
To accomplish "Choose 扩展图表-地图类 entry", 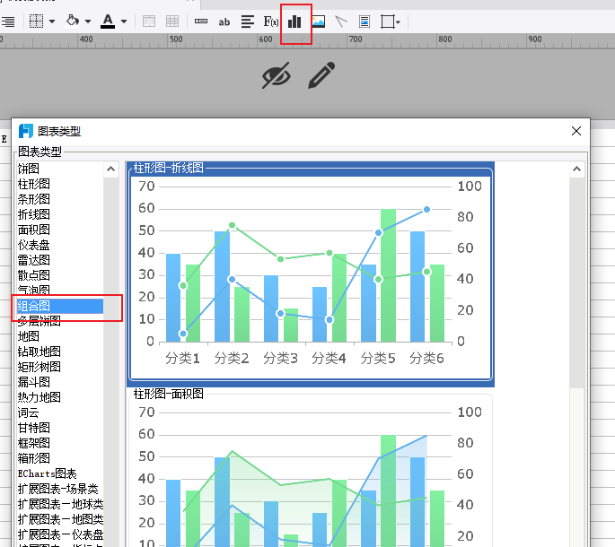I will pos(59,520).
